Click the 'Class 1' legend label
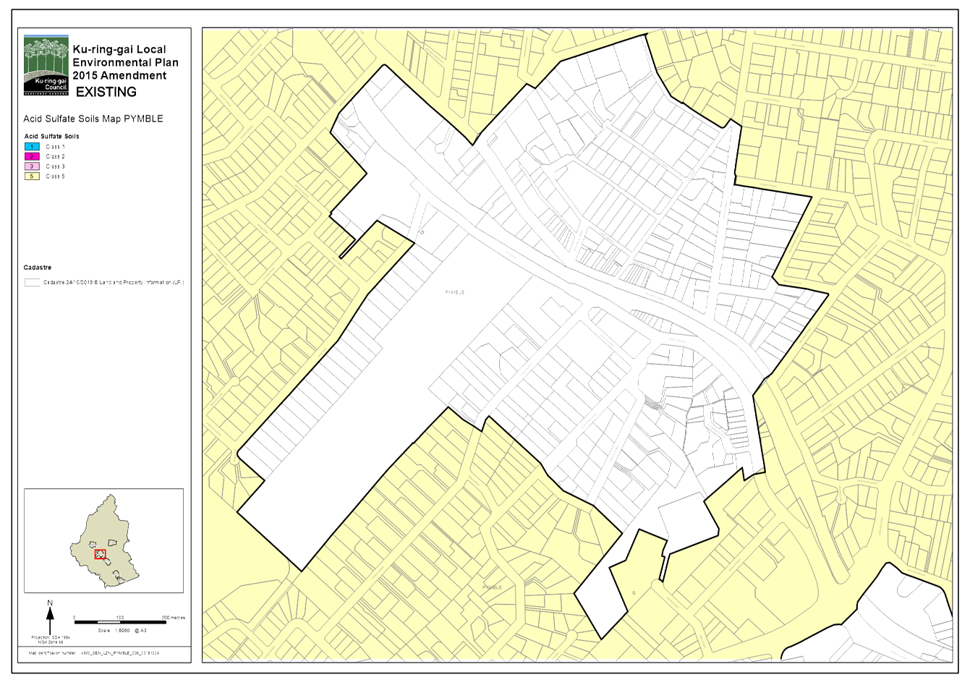The height and width of the screenshot is (685, 970). [x=55, y=147]
